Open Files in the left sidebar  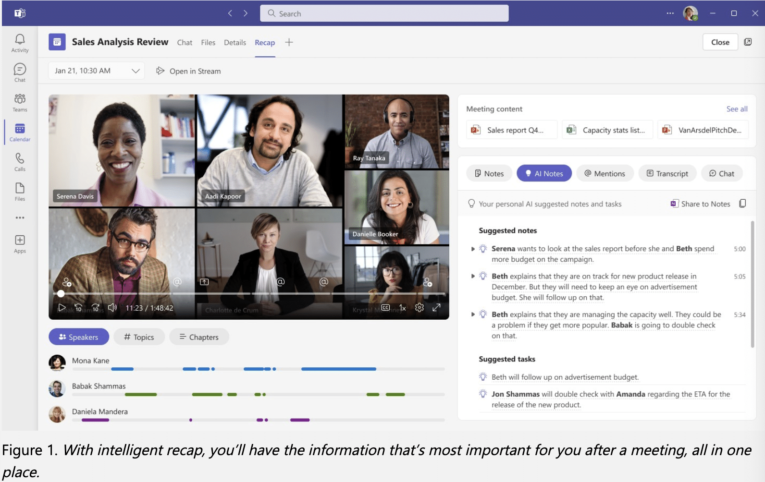20,192
